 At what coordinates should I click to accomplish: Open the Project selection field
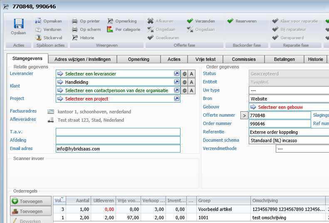(x=114, y=99)
